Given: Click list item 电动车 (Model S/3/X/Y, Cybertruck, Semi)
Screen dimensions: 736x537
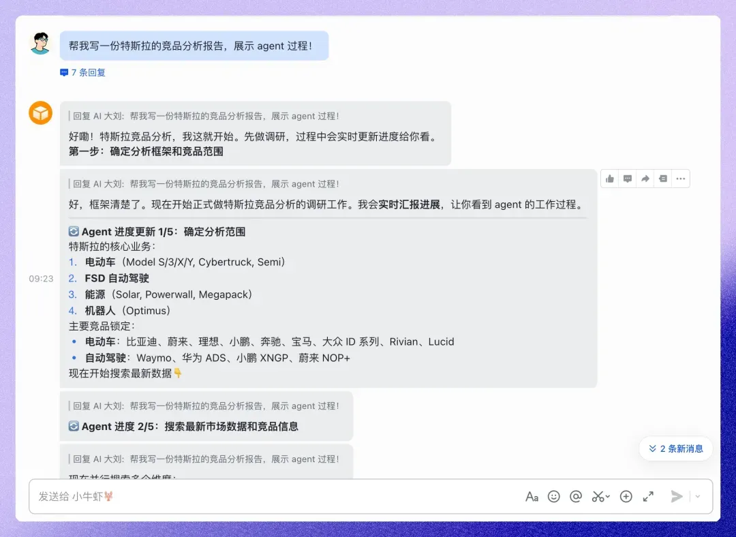Looking at the screenshot, I should 177,262.
